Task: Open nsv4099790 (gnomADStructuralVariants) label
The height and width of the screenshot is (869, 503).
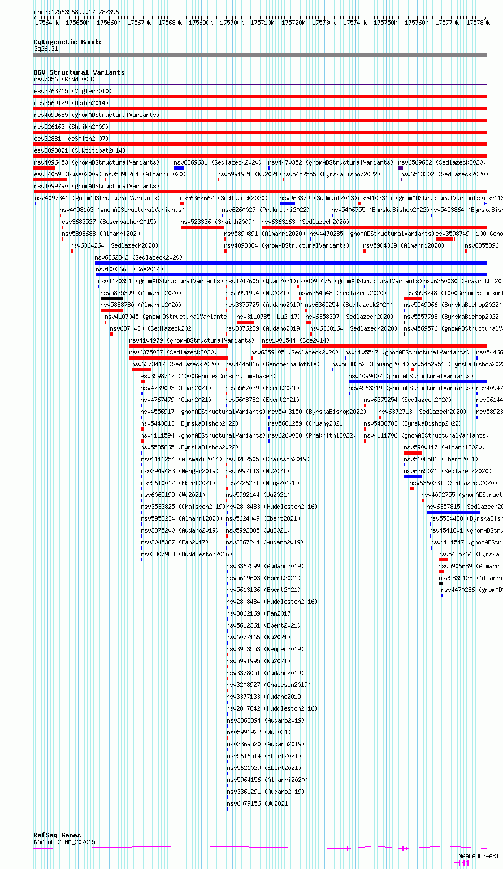Action: [96, 186]
